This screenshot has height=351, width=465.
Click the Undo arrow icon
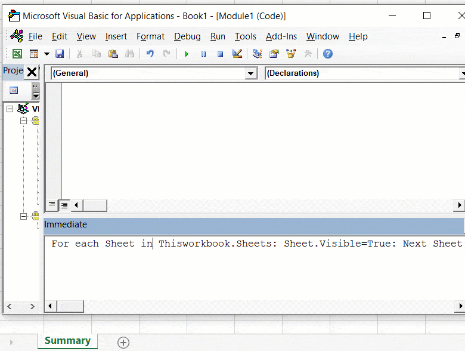click(x=150, y=54)
